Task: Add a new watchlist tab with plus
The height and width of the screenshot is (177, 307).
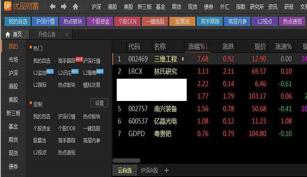Action: [x=167, y=170]
